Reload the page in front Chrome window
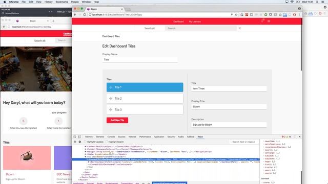The width and height of the screenshot is (328, 184). (x=85, y=15)
